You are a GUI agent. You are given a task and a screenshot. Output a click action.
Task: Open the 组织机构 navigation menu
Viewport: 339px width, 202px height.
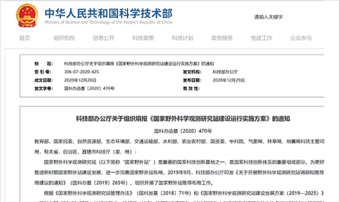coord(64,38)
